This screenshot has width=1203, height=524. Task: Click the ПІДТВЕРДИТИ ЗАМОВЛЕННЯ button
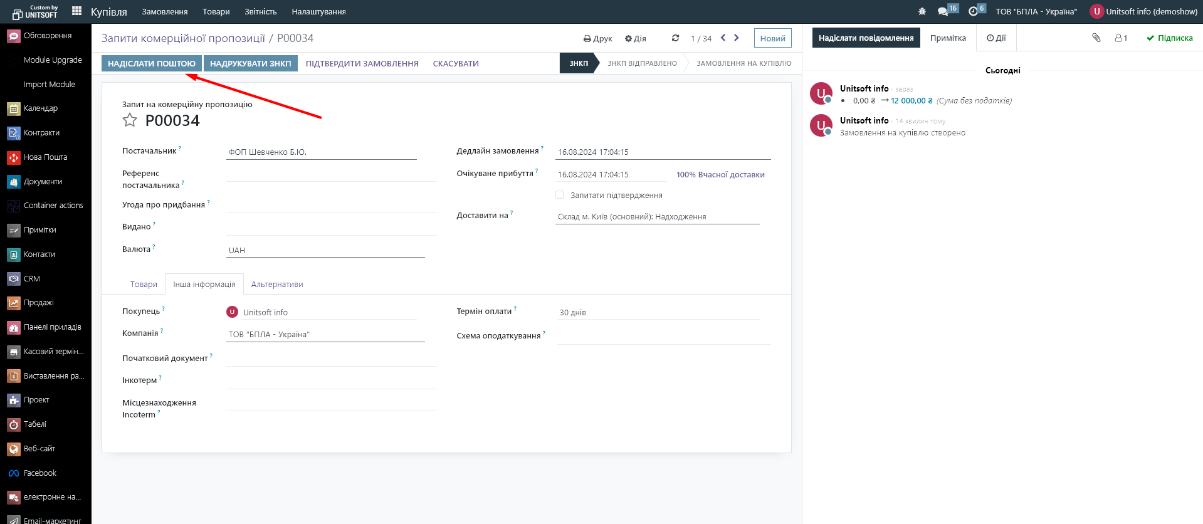[362, 63]
